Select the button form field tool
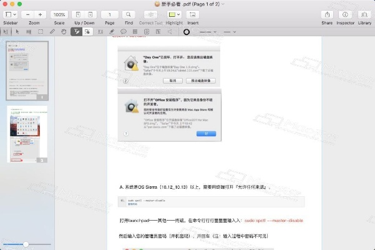 [x=147, y=32]
